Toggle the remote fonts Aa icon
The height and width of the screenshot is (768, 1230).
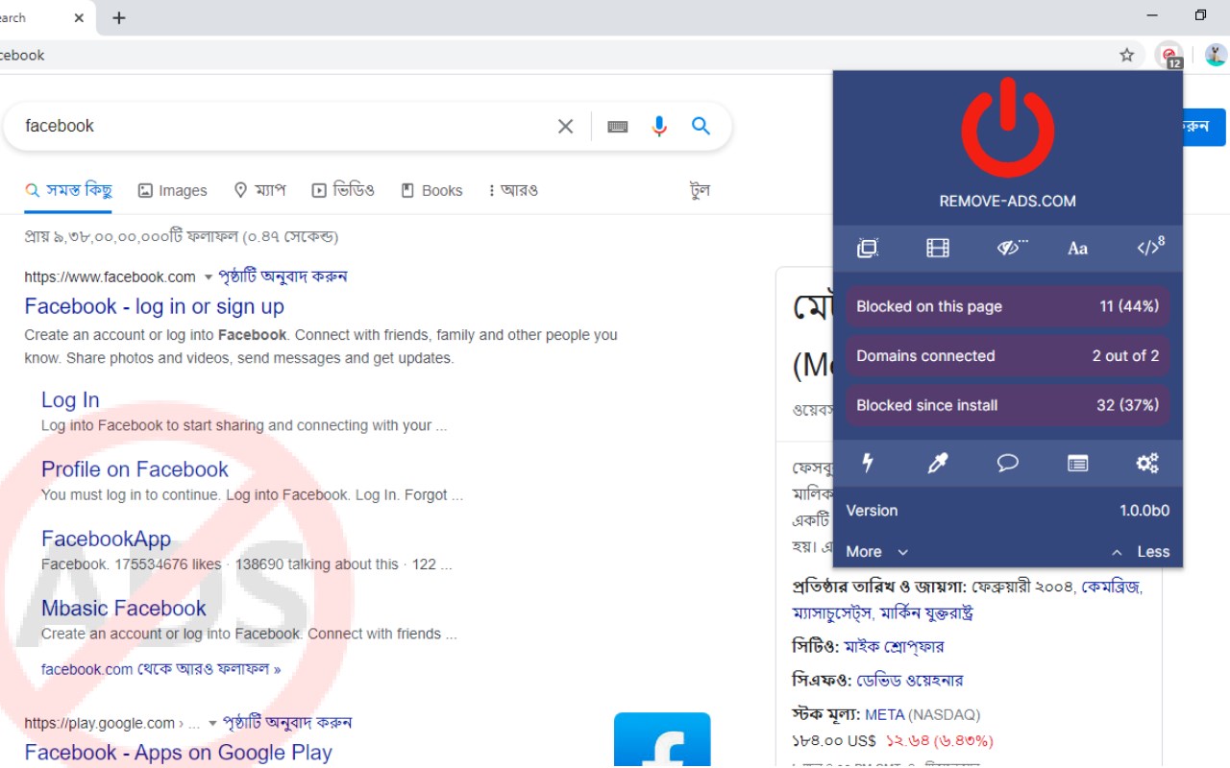(x=1077, y=249)
